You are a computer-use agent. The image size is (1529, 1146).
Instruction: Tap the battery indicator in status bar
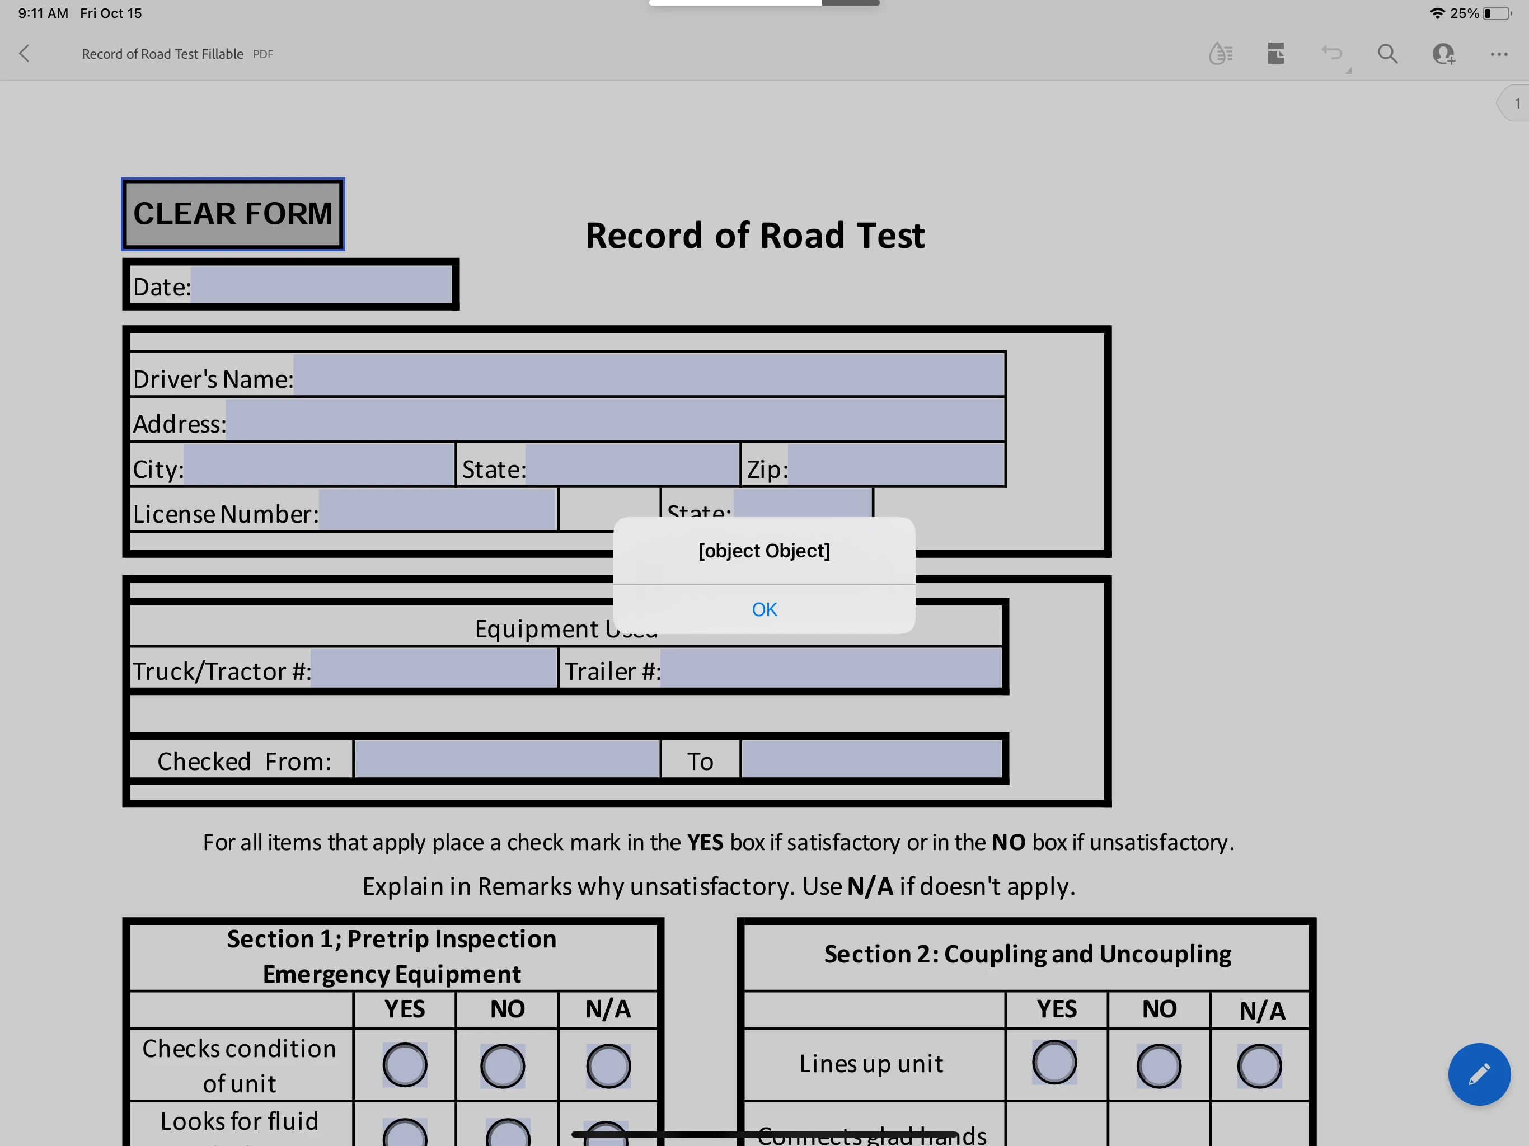pos(1497,13)
